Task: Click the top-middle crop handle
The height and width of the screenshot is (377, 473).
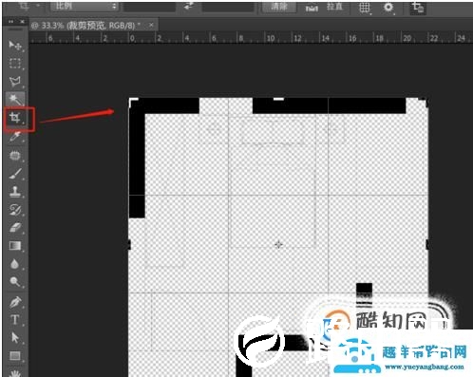Action: 278,99
